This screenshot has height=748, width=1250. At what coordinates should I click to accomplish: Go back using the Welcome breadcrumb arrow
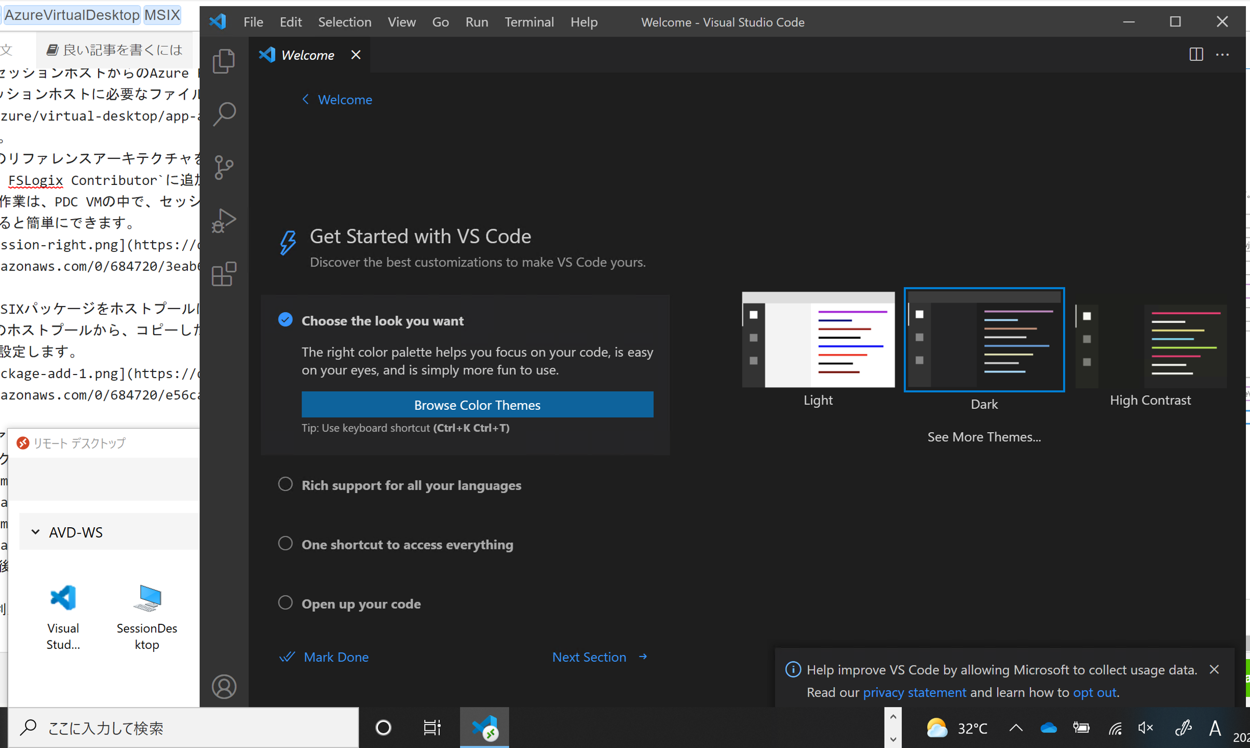(305, 99)
